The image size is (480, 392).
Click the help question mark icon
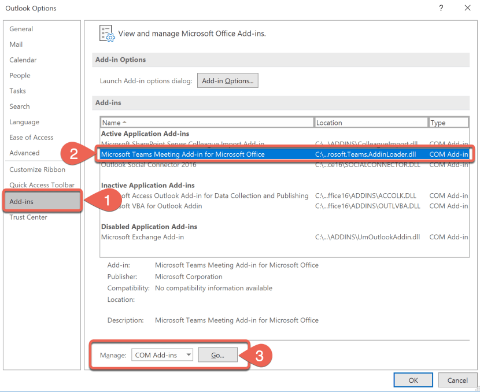[441, 8]
